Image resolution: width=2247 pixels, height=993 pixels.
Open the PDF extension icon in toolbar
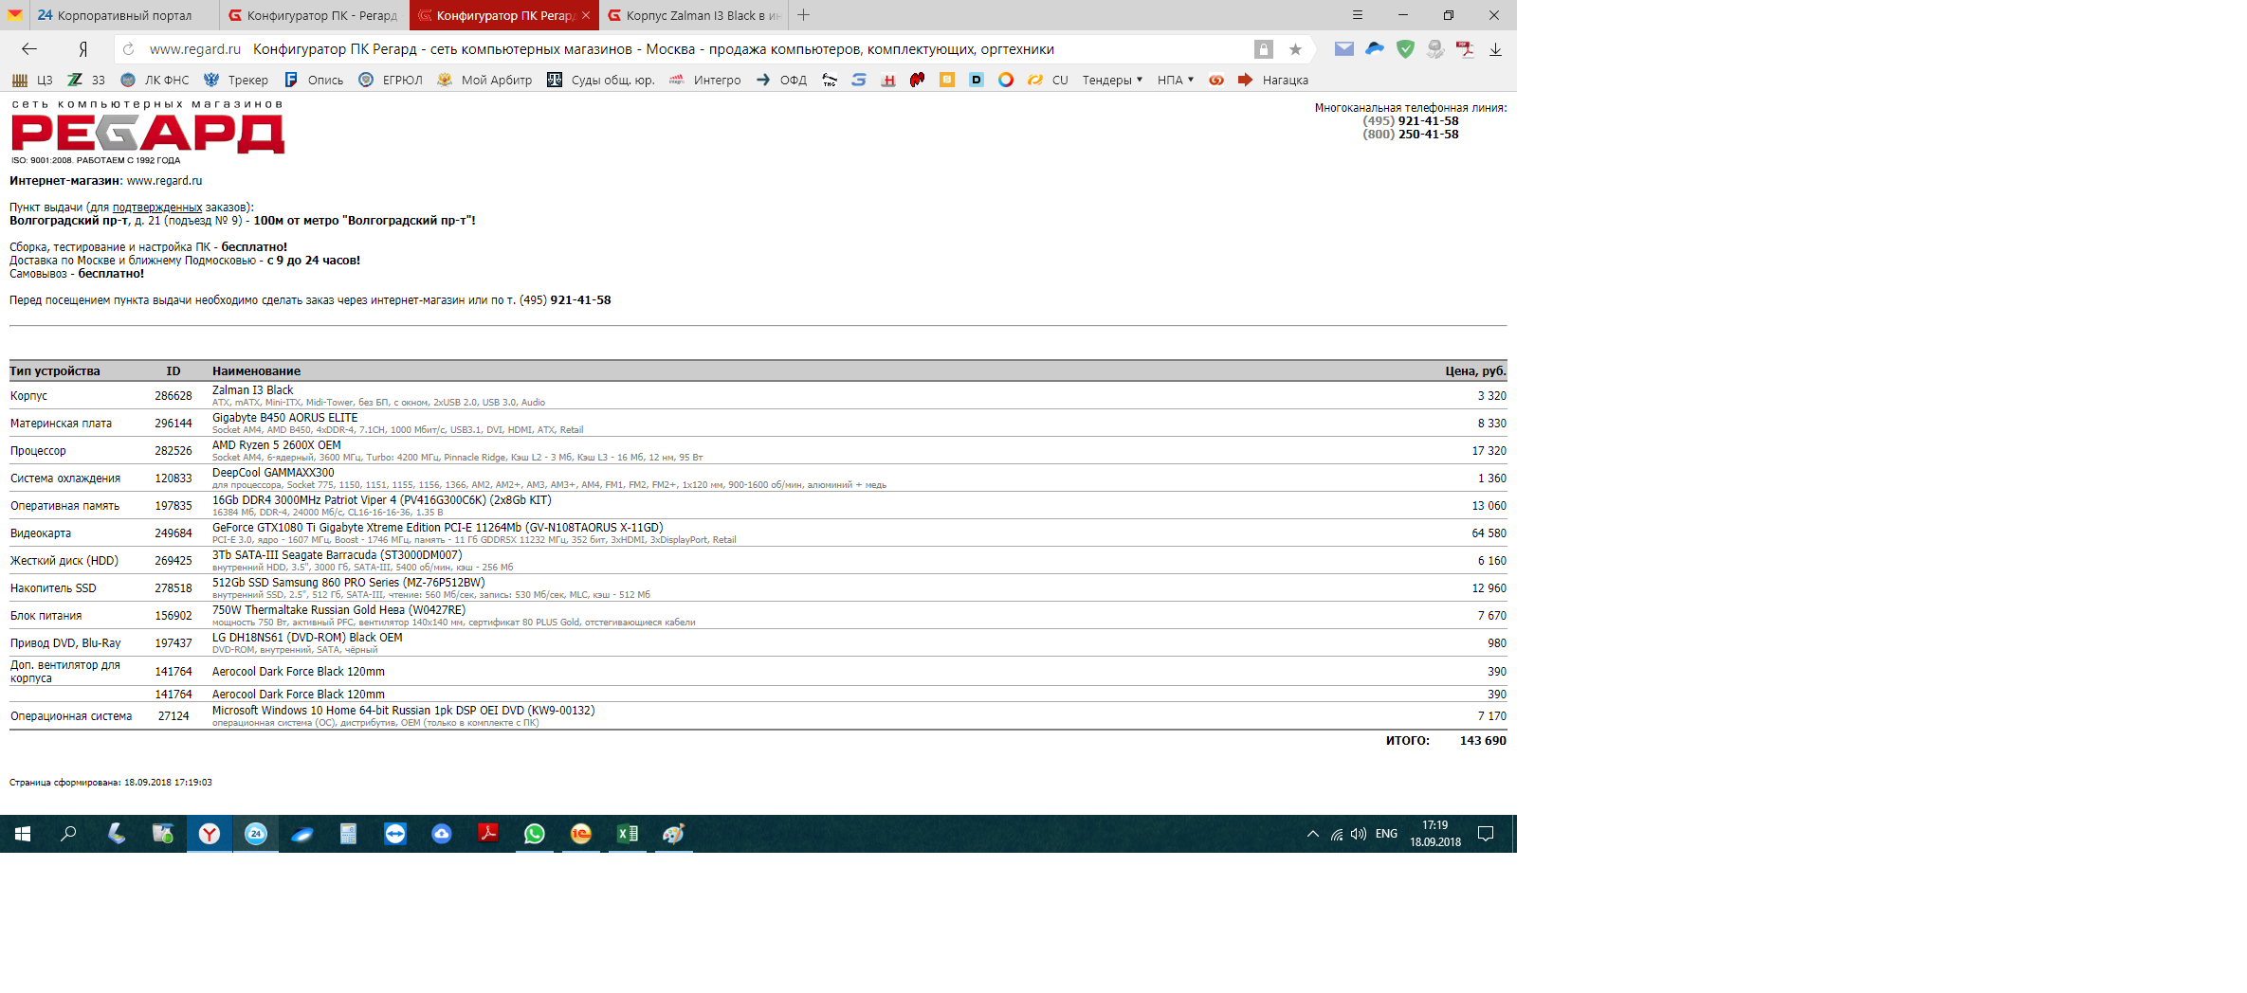click(1465, 49)
